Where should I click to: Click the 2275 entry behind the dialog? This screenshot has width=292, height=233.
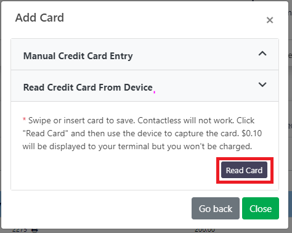pyautogui.click(x=20, y=231)
